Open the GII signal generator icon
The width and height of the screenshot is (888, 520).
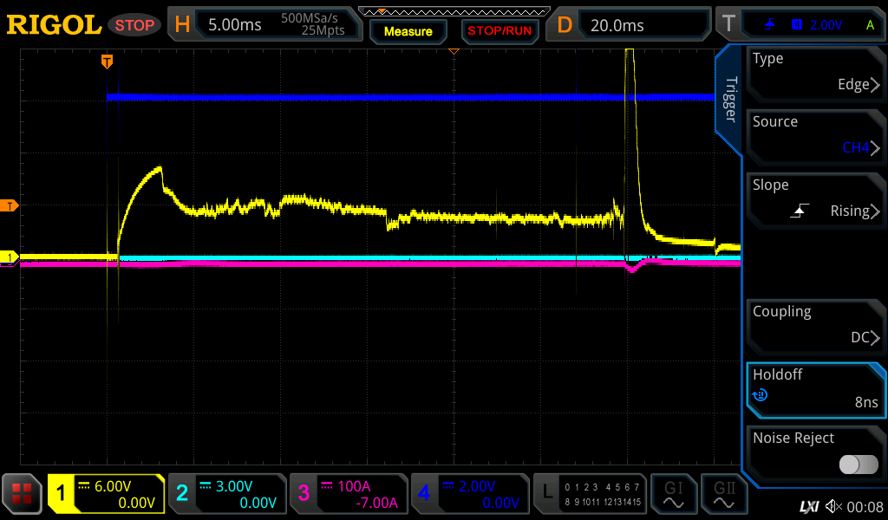point(724,495)
